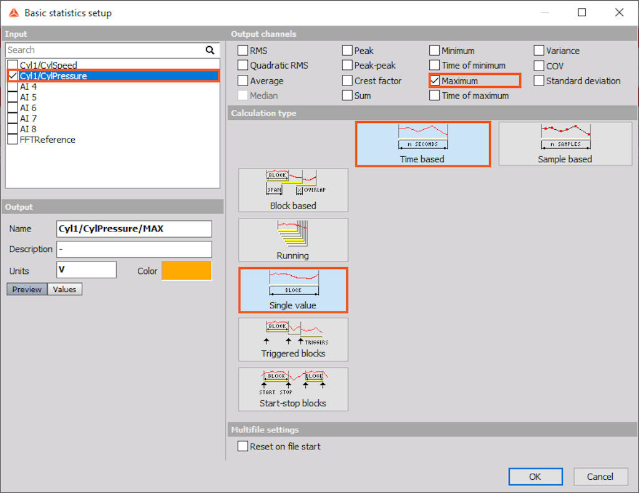The height and width of the screenshot is (493, 639).
Task: Check the AI 5 input channel
Action: point(13,97)
